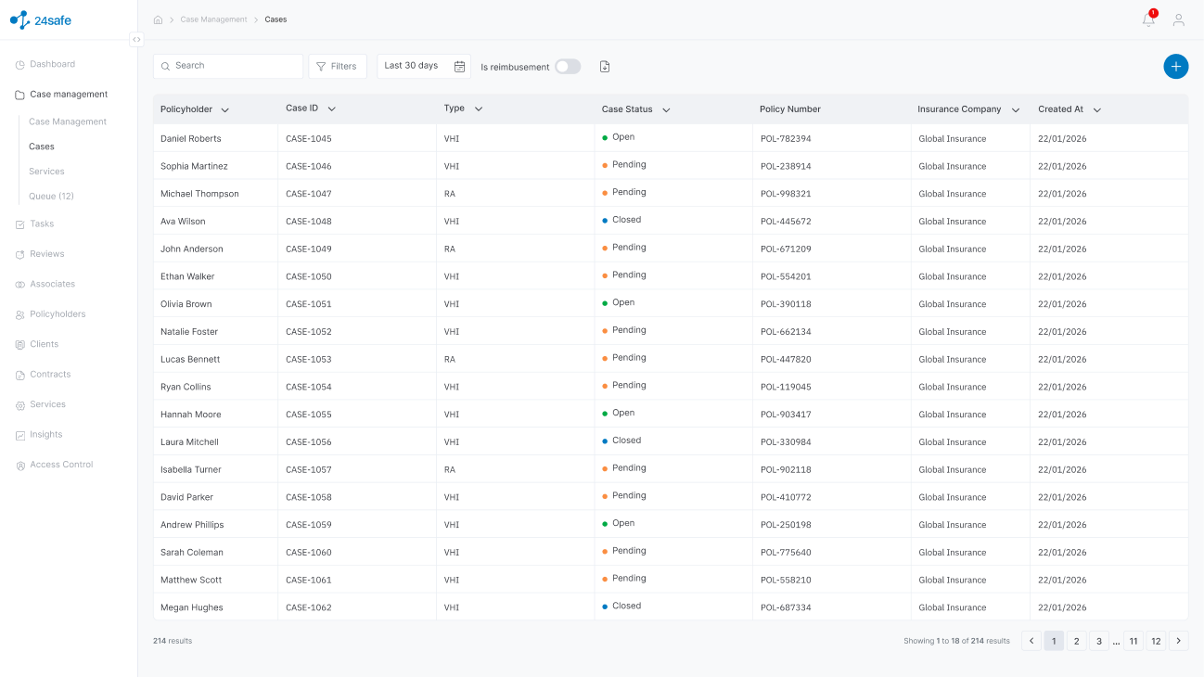Open Insurance Company column dropdown arrow
Screen dimensions: 1204x677
tap(1016, 109)
